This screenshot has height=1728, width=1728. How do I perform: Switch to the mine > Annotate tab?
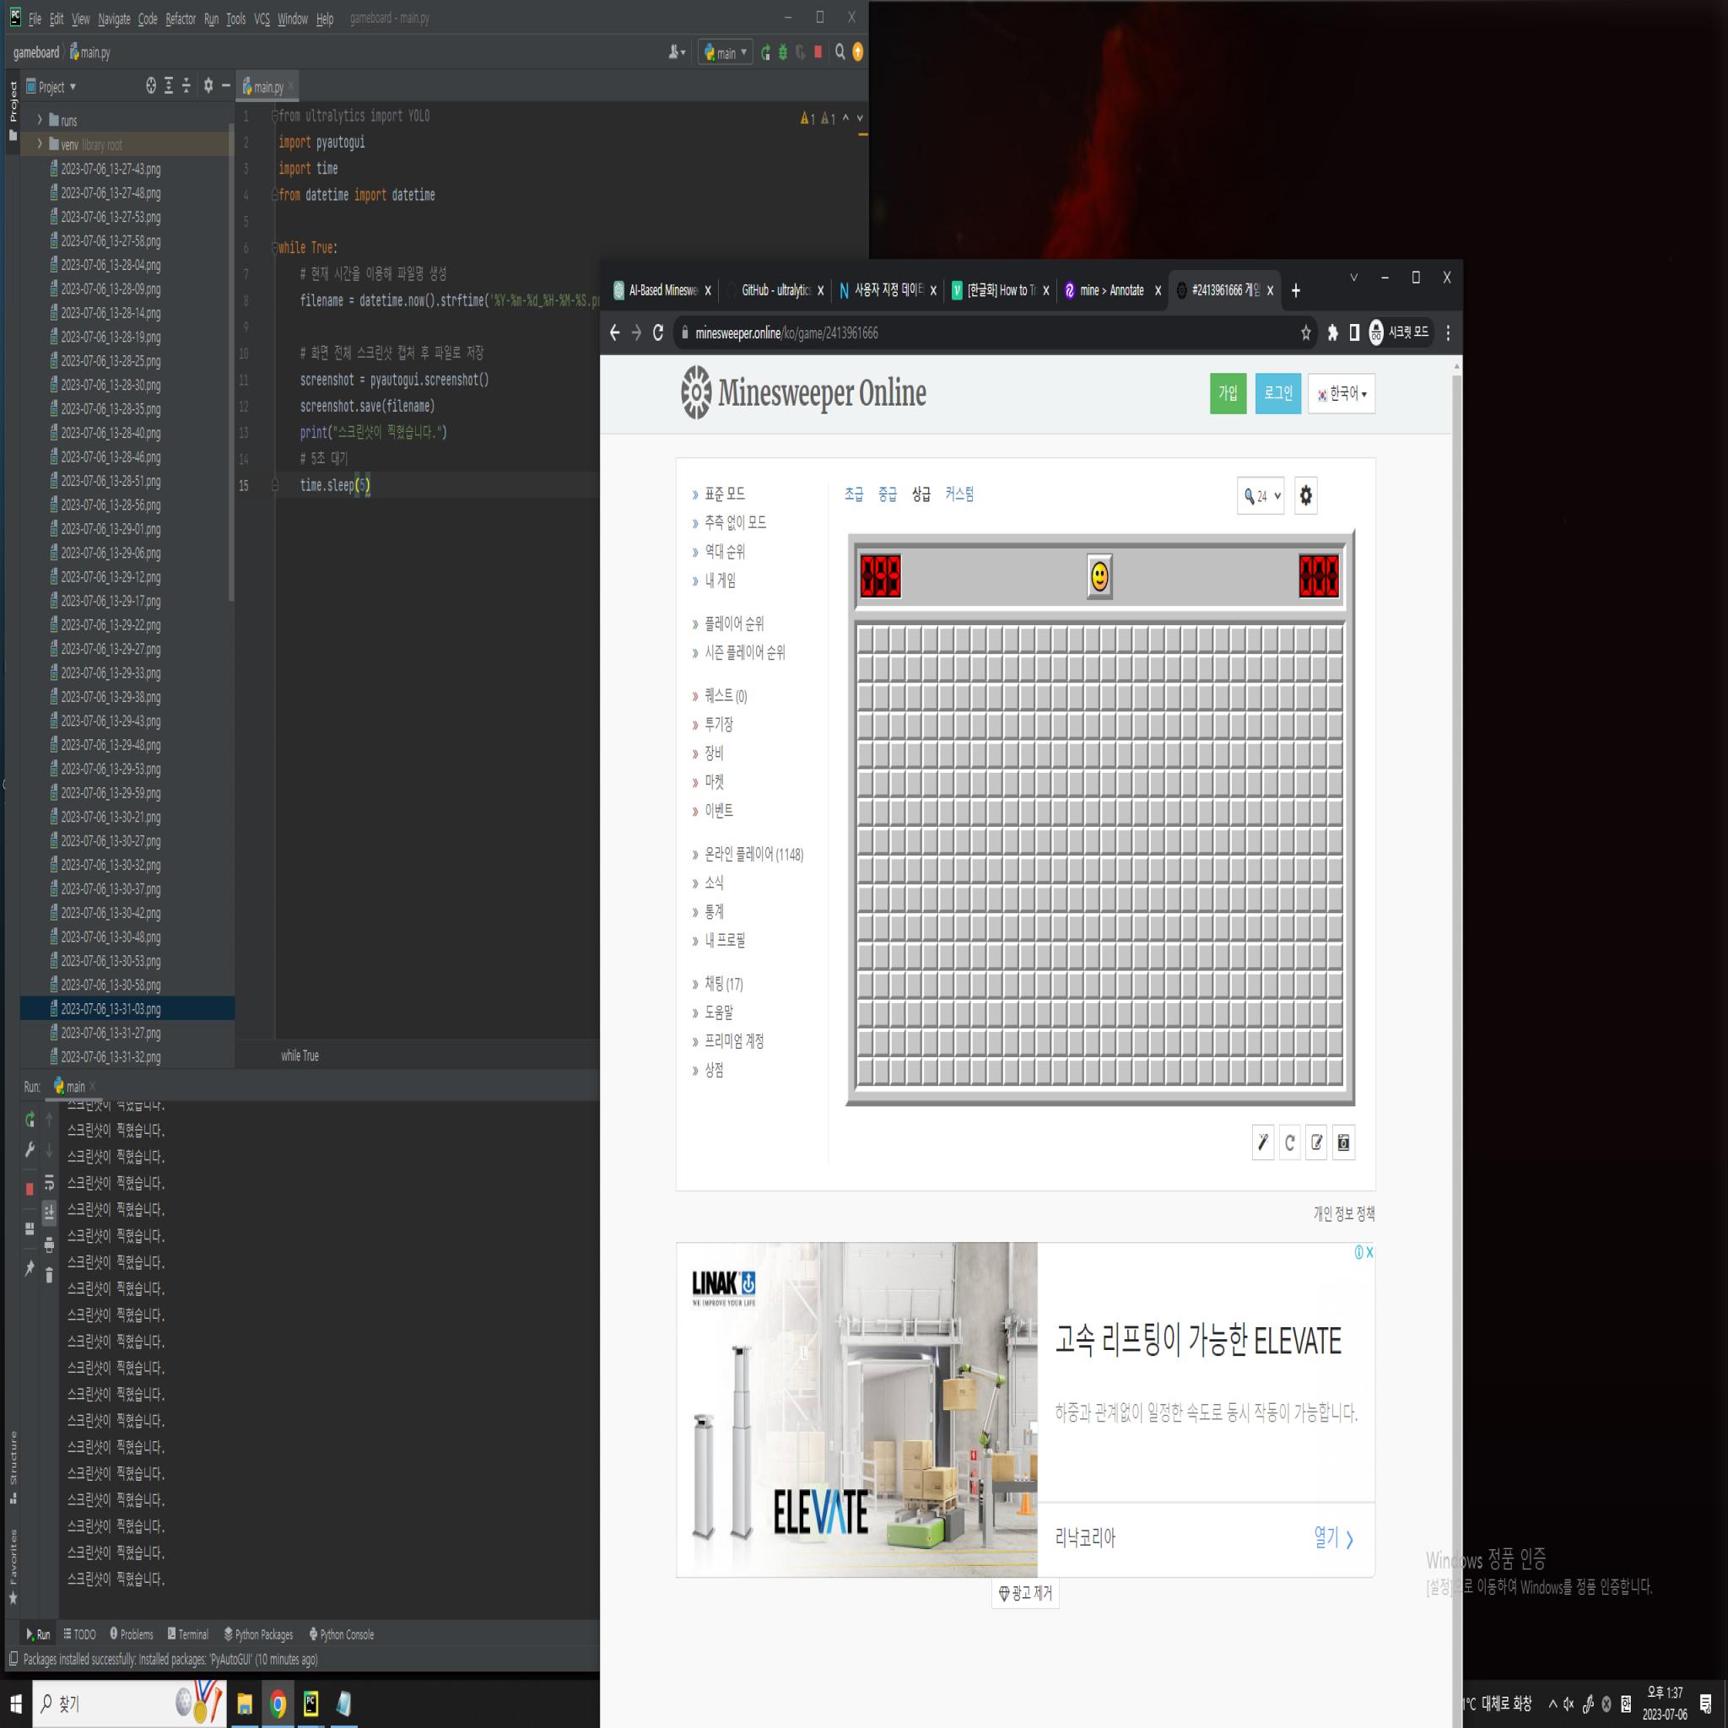click(x=1112, y=291)
